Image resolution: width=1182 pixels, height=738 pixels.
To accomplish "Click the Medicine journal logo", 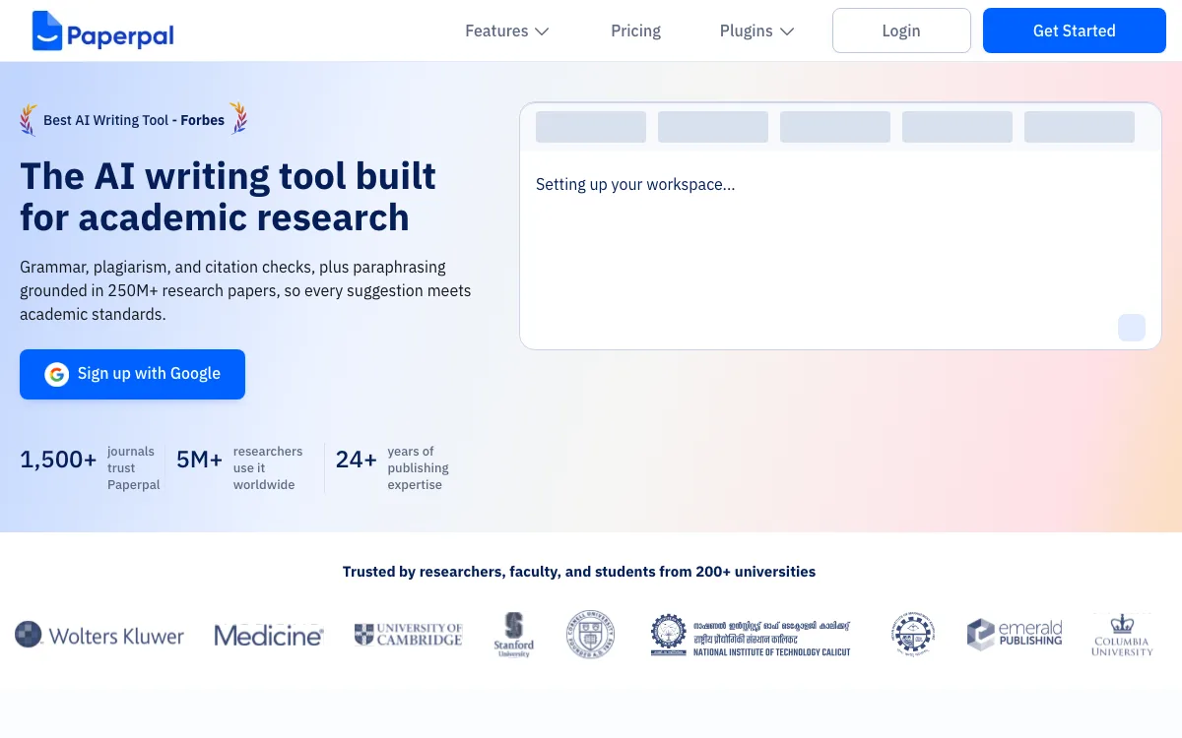I will [x=269, y=636].
